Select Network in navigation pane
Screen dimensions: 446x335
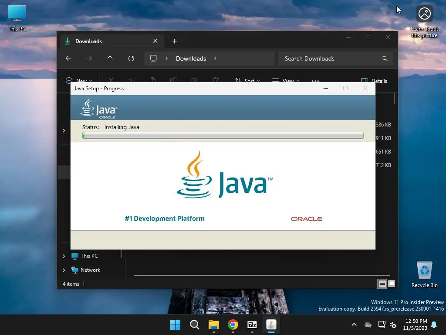86,270
